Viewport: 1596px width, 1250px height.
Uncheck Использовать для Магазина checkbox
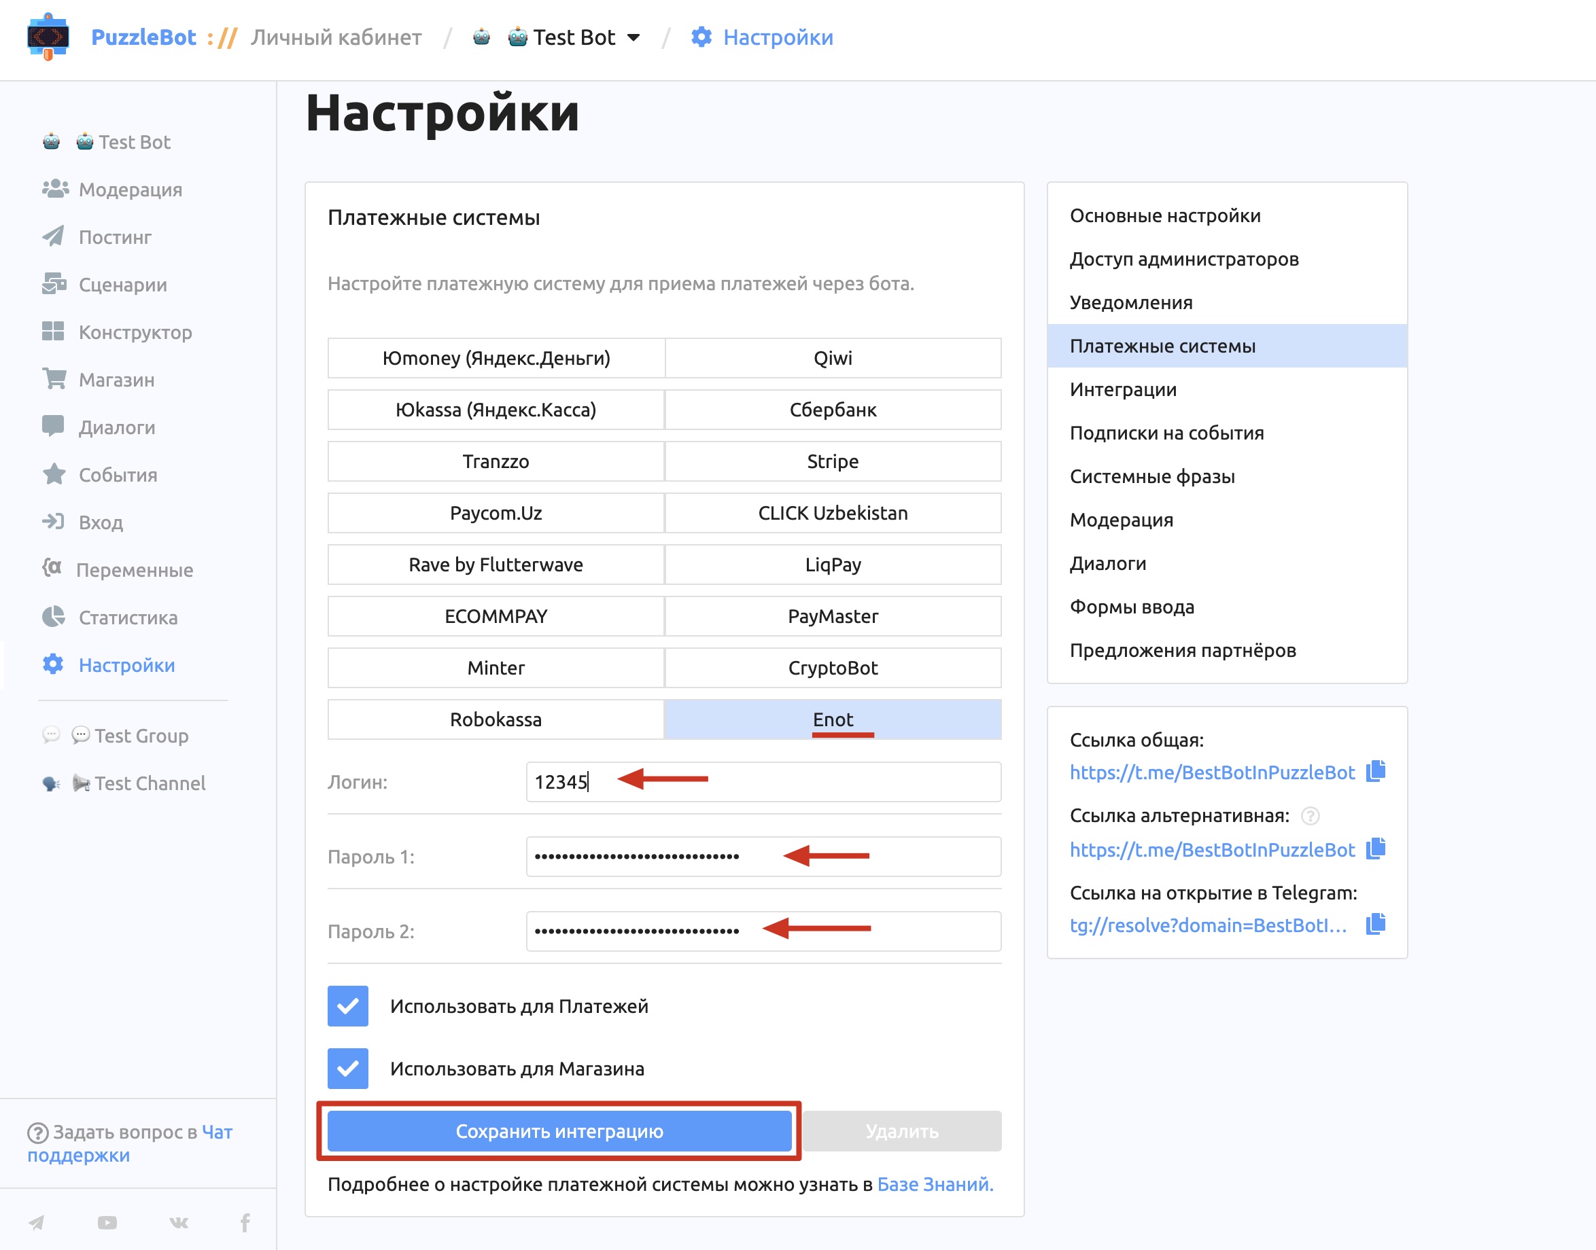coord(348,1069)
